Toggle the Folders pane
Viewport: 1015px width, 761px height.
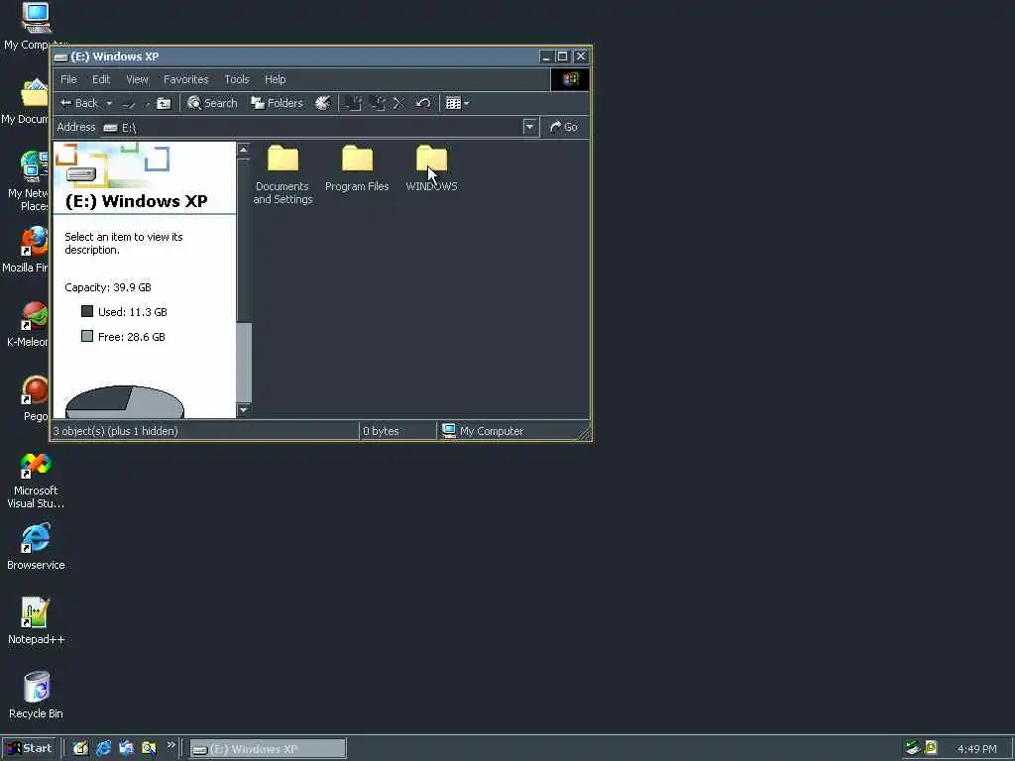pyautogui.click(x=278, y=103)
